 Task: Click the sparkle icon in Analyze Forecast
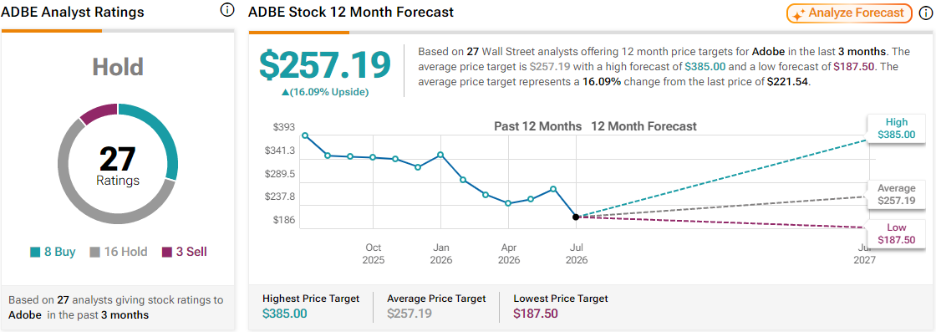pyautogui.click(x=800, y=13)
